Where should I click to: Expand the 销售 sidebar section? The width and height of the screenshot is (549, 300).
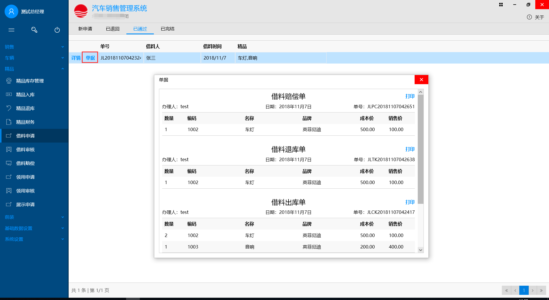pos(34,47)
